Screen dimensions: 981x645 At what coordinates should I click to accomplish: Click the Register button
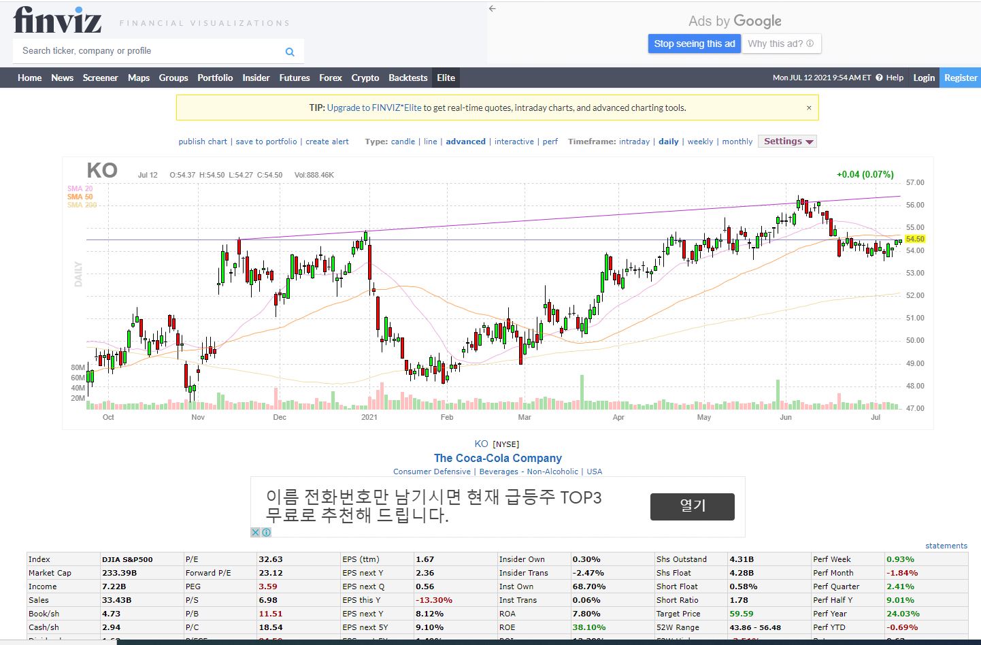tap(961, 78)
